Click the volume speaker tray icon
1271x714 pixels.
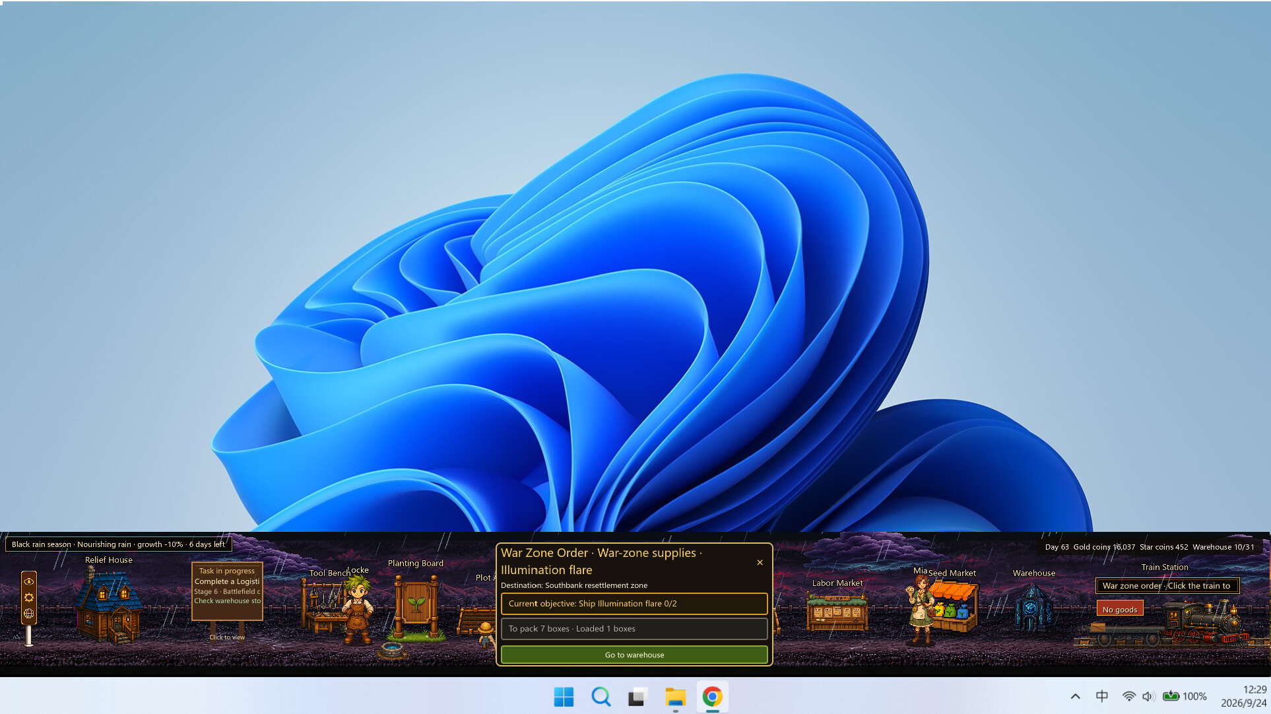[1148, 696]
